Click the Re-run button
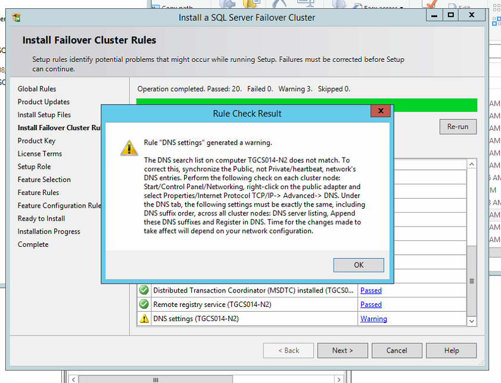The height and width of the screenshot is (383, 501). pos(458,127)
